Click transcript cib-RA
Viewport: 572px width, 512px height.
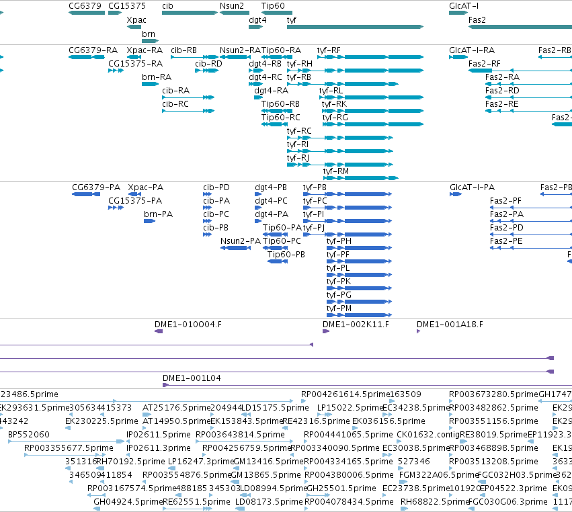pos(176,91)
